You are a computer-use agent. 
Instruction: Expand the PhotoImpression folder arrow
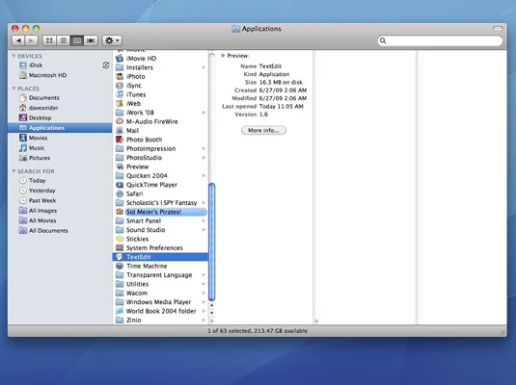(204, 149)
